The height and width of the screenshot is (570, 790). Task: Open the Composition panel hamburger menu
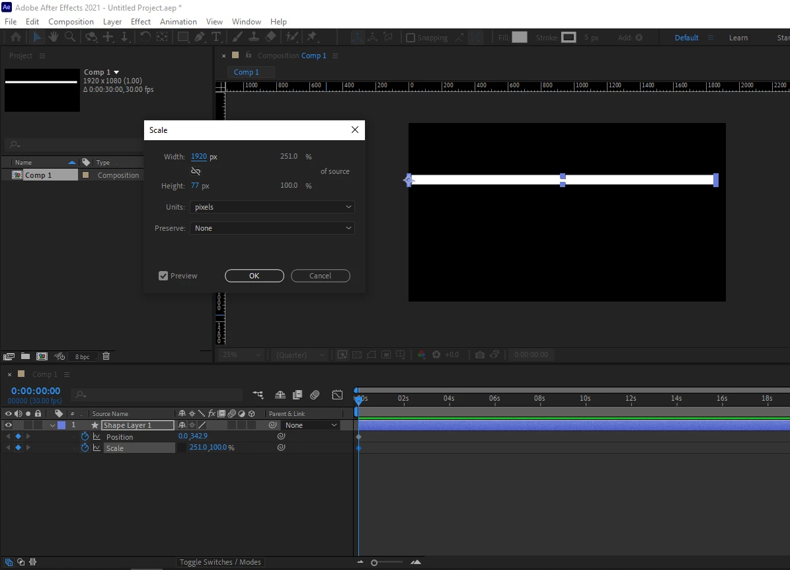point(335,56)
